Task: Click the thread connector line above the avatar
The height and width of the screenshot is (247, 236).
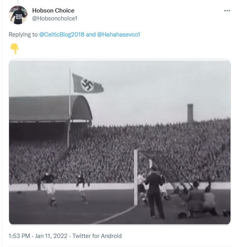Action: coord(18,2)
